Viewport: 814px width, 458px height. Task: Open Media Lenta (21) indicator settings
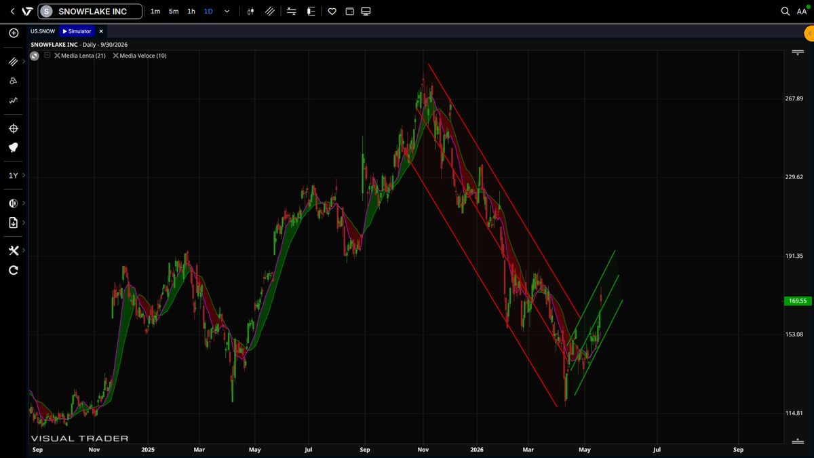83,56
